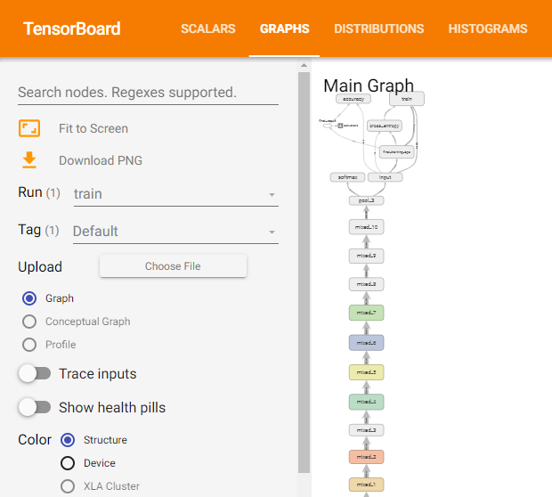Select the input graph node
Viewport: 552px width, 497px height.
point(386,177)
